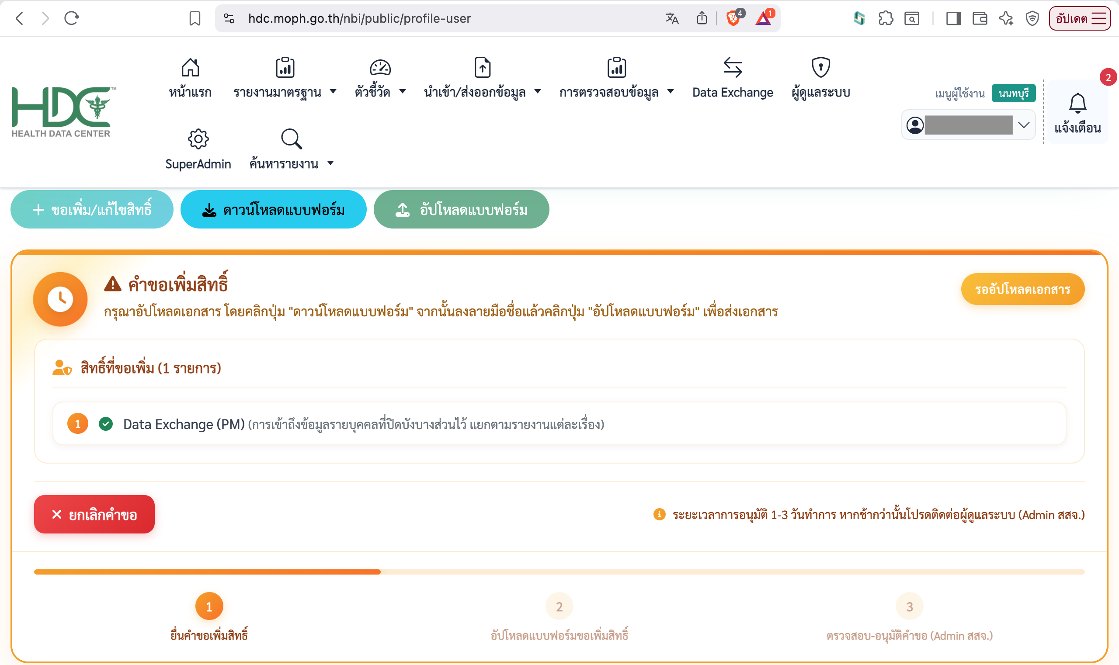Click the green check on Data Exchange (PM) row
The height and width of the screenshot is (665, 1119).
[x=106, y=424]
